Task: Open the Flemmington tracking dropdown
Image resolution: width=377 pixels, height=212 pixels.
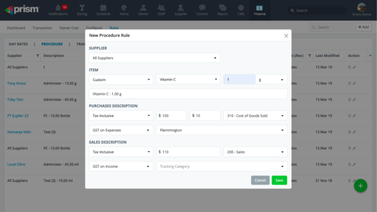Action: click(222, 130)
